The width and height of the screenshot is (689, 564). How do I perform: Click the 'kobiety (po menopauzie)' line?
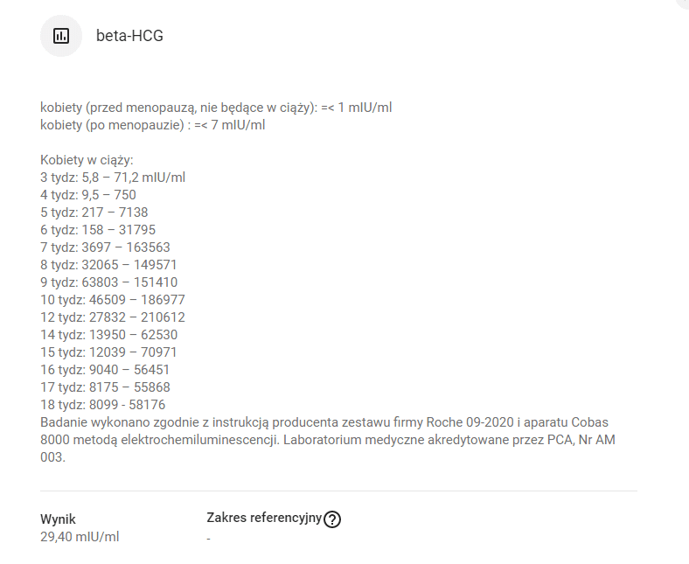point(152,125)
